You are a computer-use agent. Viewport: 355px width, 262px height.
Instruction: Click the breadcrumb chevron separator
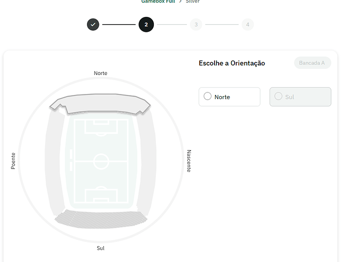pyautogui.click(x=180, y=2)
